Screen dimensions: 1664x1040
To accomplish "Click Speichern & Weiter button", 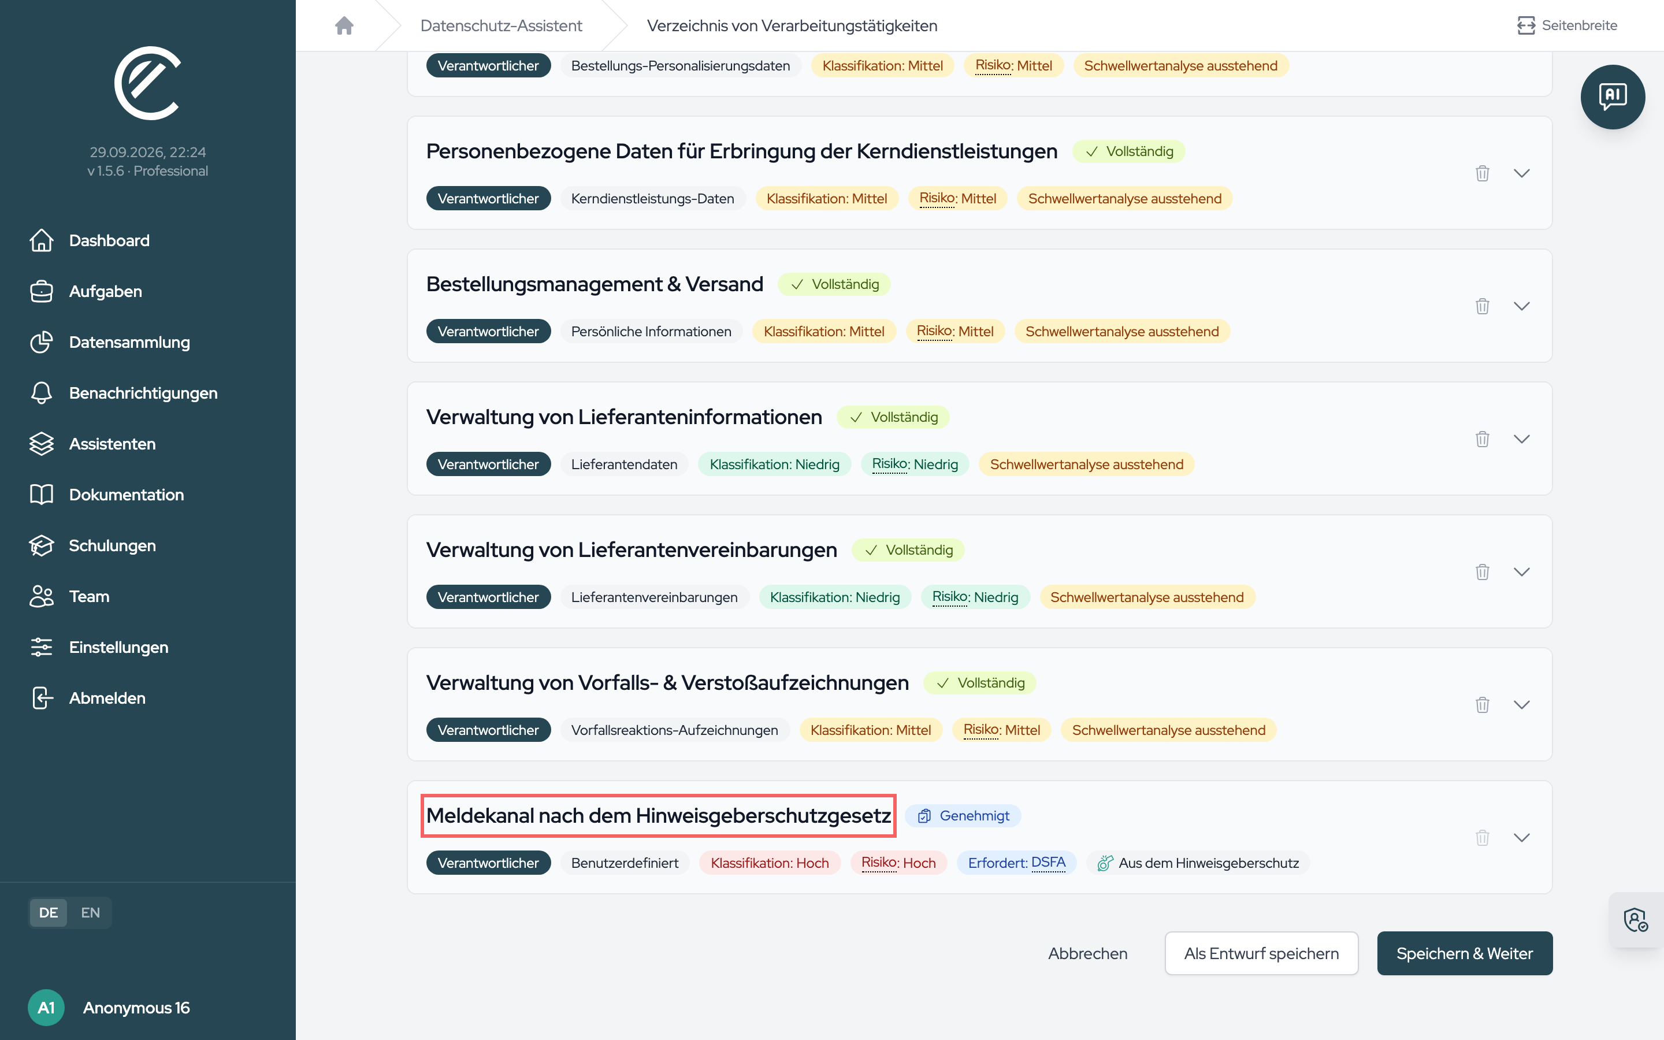I will (x=1465, y=953).
